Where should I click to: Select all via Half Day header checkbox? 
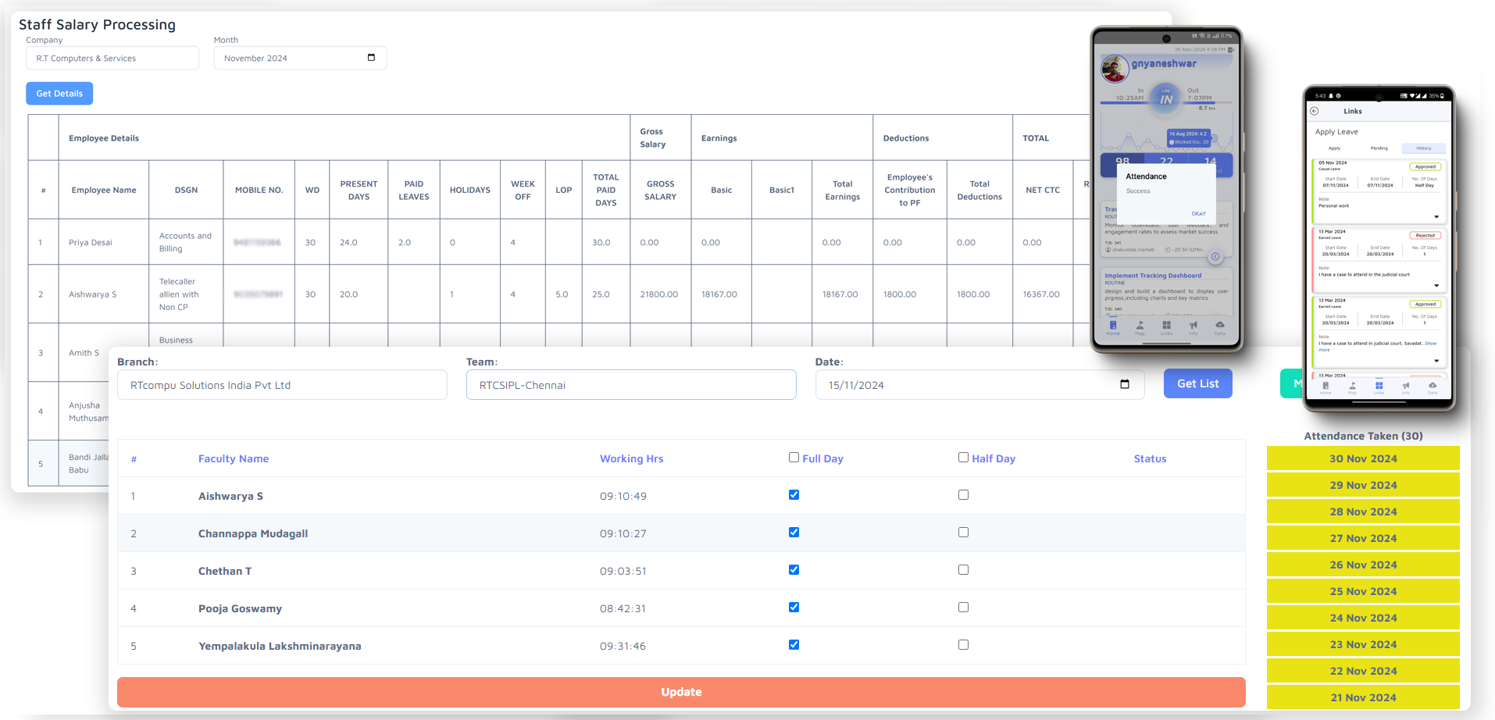point(963,457)
